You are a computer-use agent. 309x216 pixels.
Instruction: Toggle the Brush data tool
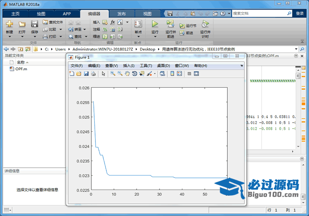[149, 74]
